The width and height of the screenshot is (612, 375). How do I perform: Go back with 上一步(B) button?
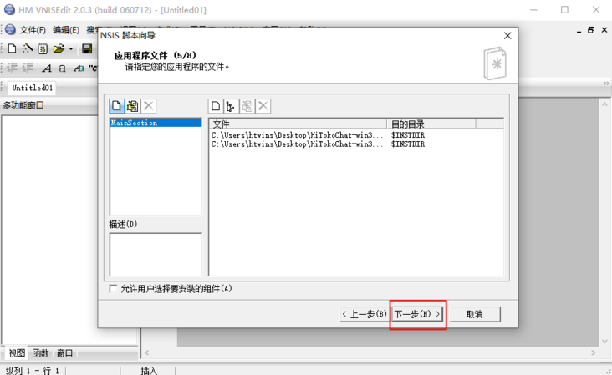point(365,314)
